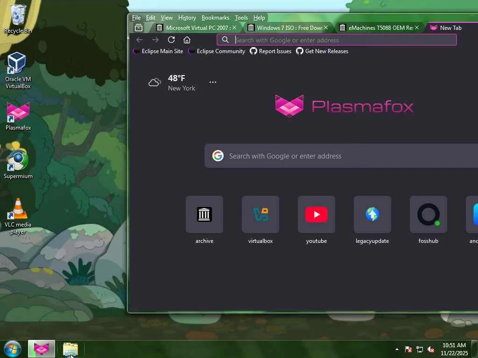The image size is (478, 358).
Task: Click the Action Center flag tray icon
Action: point(408,349)
